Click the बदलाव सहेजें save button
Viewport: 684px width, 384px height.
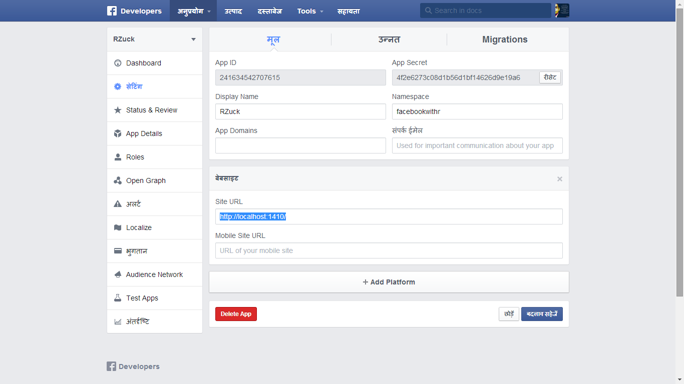(542, 314)
